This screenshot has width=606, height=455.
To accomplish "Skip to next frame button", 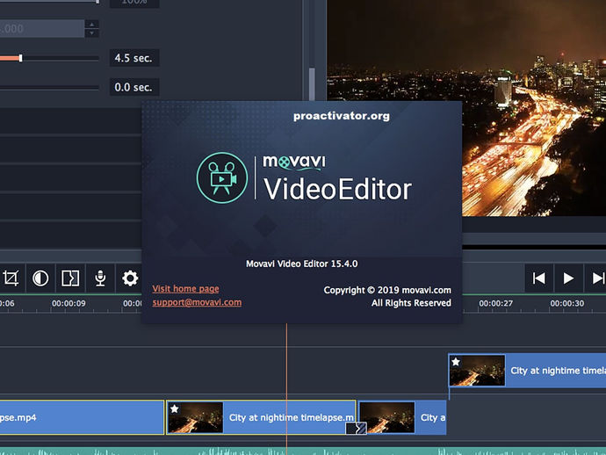I will [x=595, y=278].
